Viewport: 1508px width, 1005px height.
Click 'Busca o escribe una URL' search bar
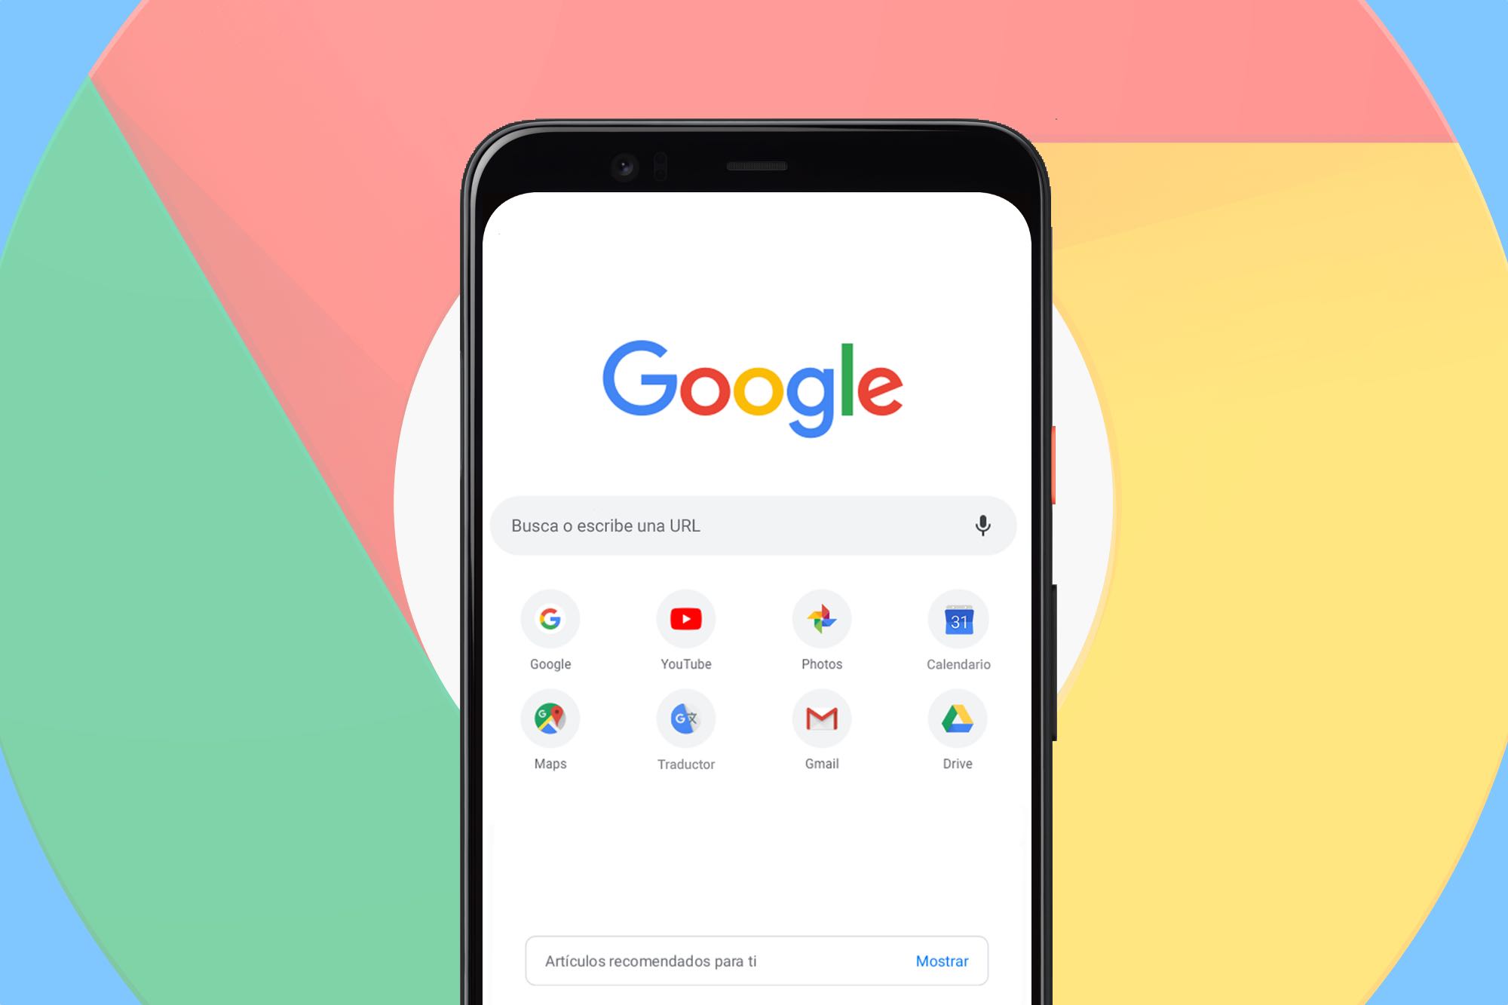tap(753, 524)
